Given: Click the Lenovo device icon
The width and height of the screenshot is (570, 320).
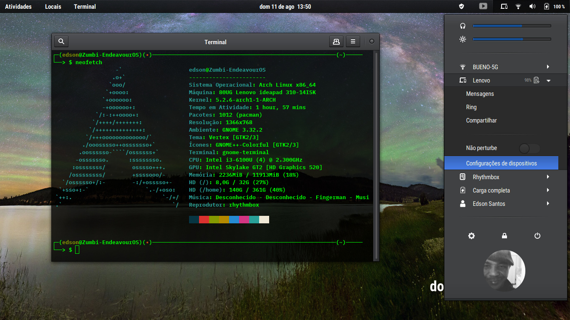Looking at the screenshot, I should click(463, 80).
